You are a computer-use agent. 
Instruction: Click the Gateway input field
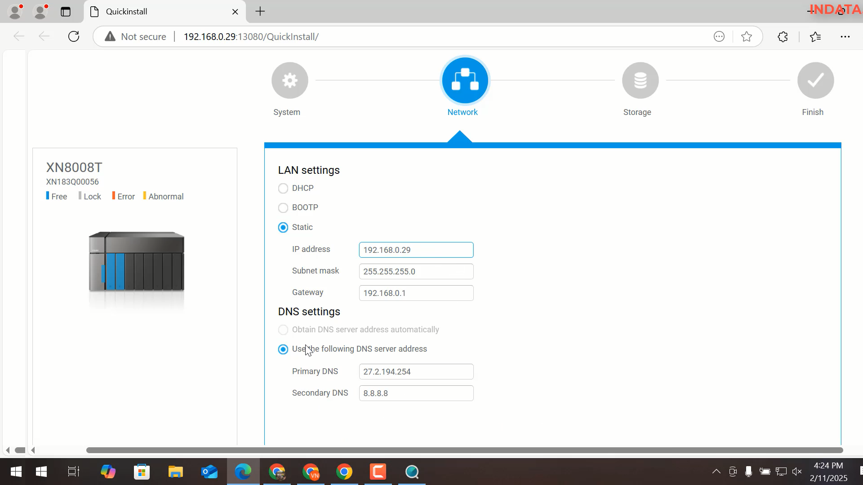(x=416, y=293)
